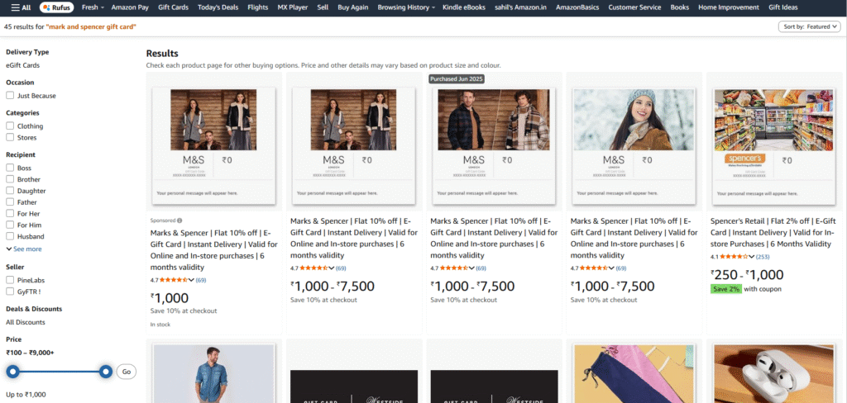This screenshot has width=847, height=403.
Task: Tick the For Her checkbox
Action: [10, 214]
